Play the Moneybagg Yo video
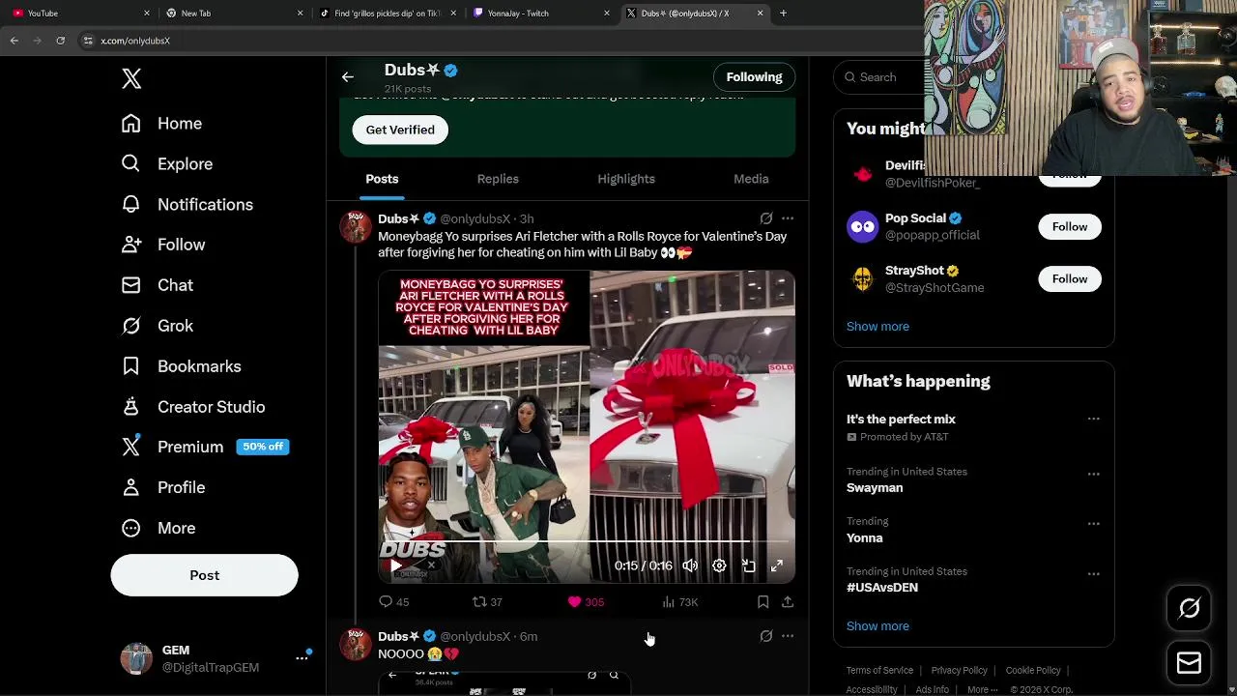Screen dimensions: 1237x696 395,566
